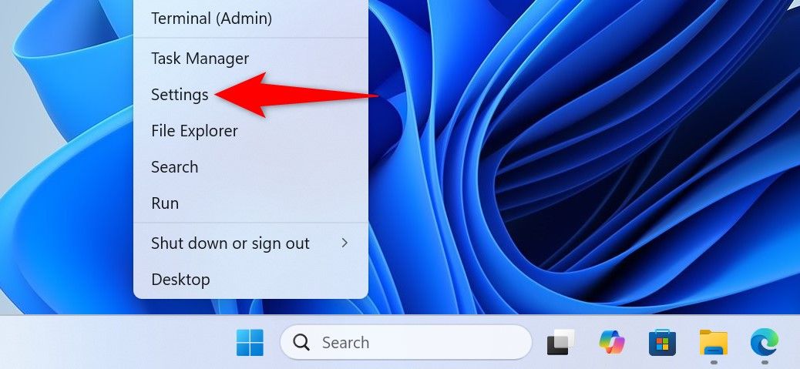800x369 pixels.
Task: Expand the Shut down or sign out chevron
Action: point(345,243)
